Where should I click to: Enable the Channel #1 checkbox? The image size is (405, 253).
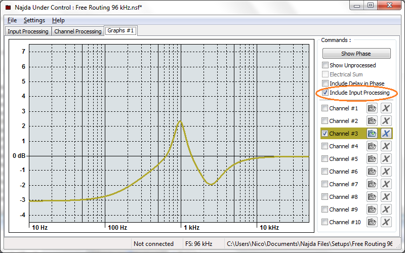[x=325, y=108]
